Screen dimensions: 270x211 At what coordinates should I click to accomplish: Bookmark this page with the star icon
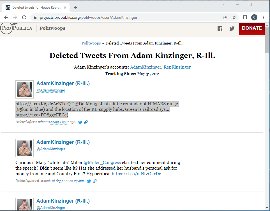(x=234, y=17)
